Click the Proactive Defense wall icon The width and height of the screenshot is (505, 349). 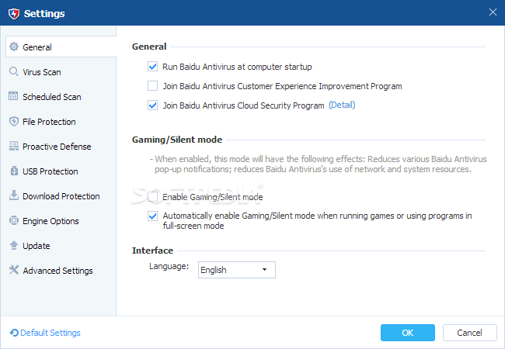click(13, 146)
